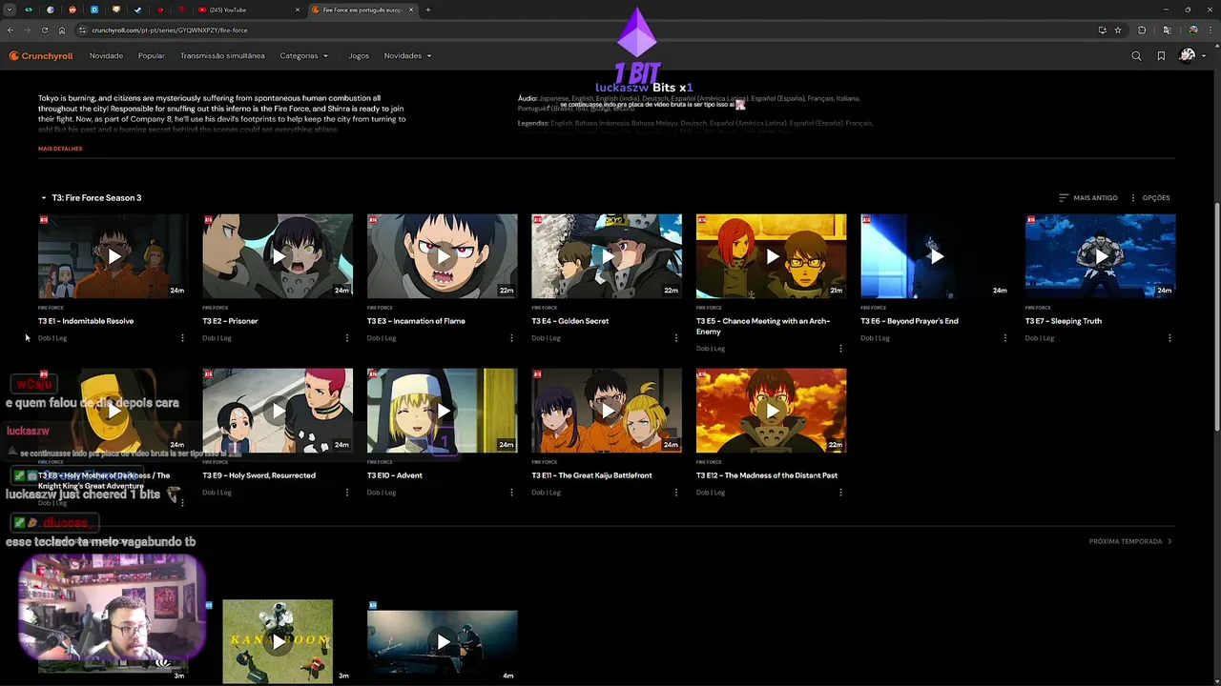Switch to the (245) YouTube tab
Screen dimensions: 1221x686
pos(248,10)
